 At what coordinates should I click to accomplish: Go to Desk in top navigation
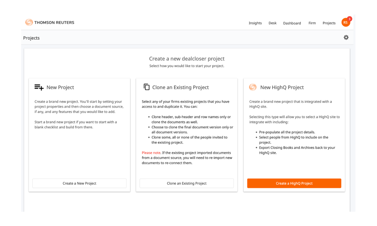tap(272, 23)
